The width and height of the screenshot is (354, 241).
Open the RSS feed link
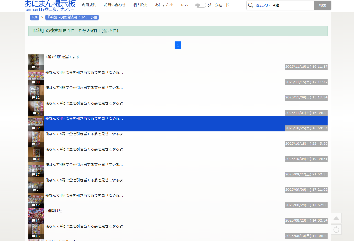pyautogui.click(x=184, y=5)
